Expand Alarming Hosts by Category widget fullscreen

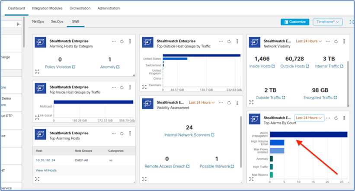coord(37,71)
